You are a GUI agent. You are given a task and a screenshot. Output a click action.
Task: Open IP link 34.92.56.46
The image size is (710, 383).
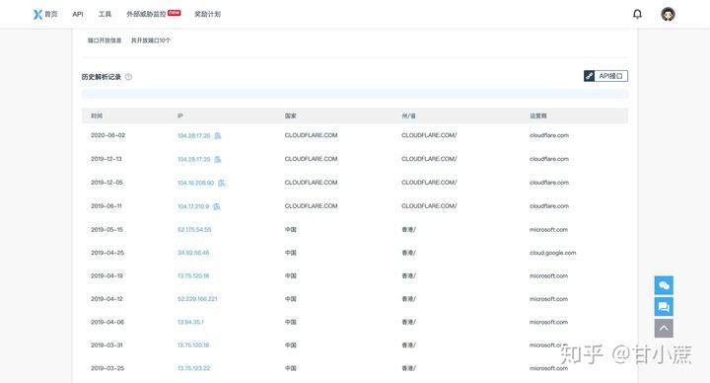pos(193,253)
